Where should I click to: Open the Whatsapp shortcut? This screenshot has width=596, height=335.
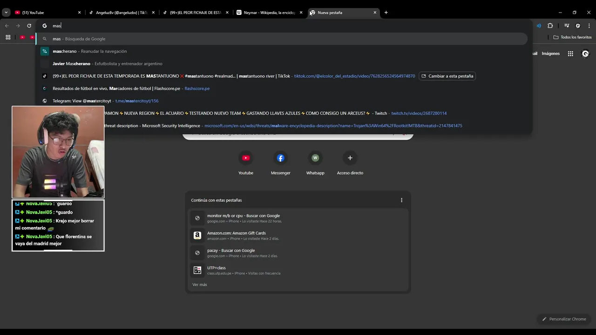tap(315, 163)
